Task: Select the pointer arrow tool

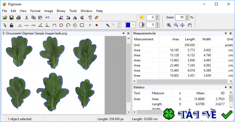Action: (5, 25)
